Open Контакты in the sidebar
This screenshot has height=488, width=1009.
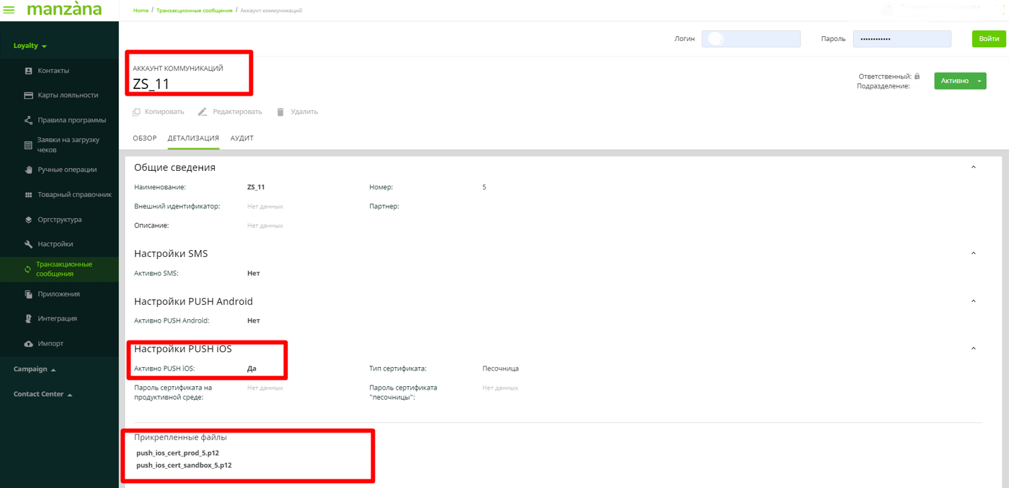tap(53, 70)
